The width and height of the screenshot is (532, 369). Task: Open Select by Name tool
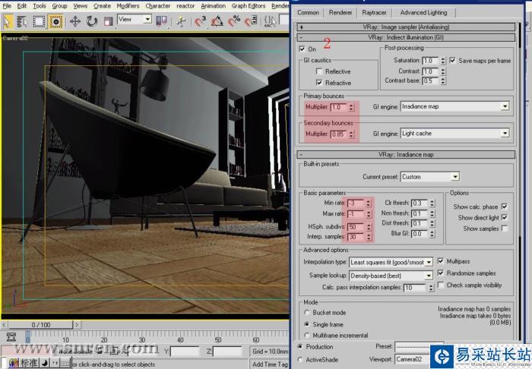(22, 22)
